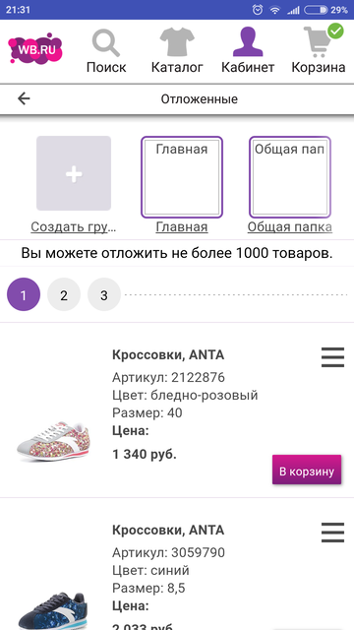Go to page 3
The image size is (354, 630).
(x=104, y=295)
